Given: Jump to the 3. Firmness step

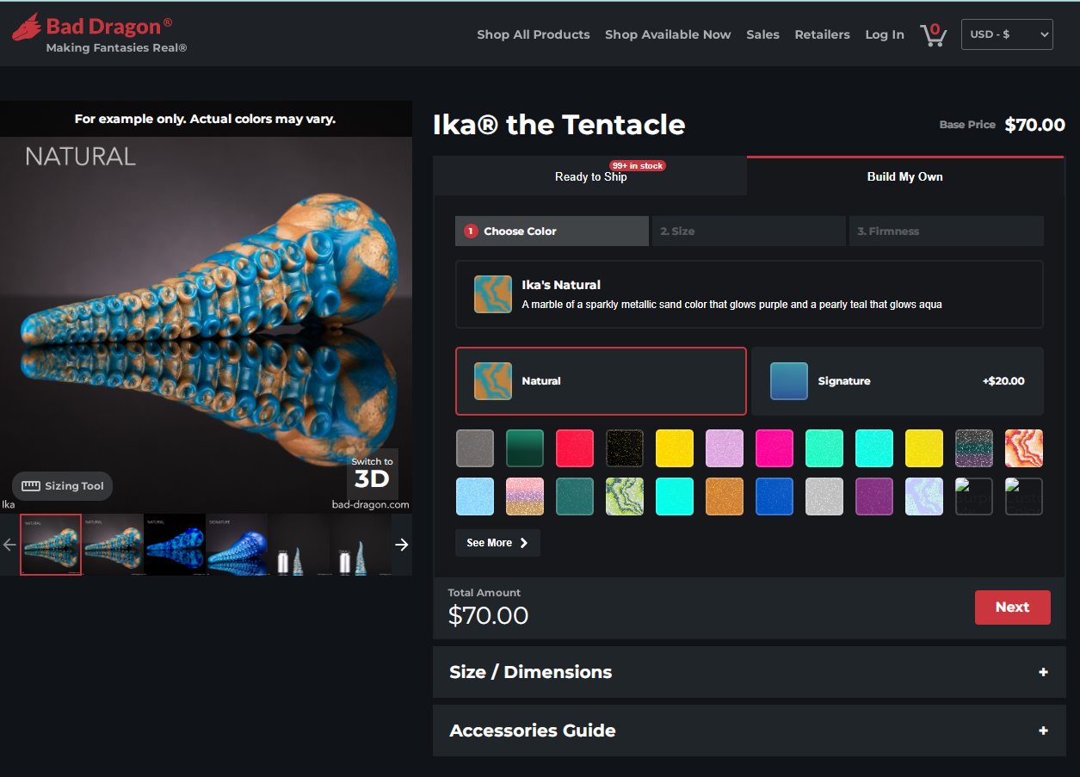Looking at the screenshot, I should 947,231.
